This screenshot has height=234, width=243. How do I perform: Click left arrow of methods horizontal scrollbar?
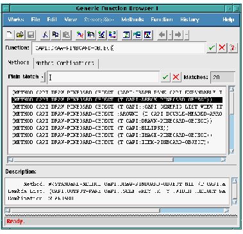(10, 159)
